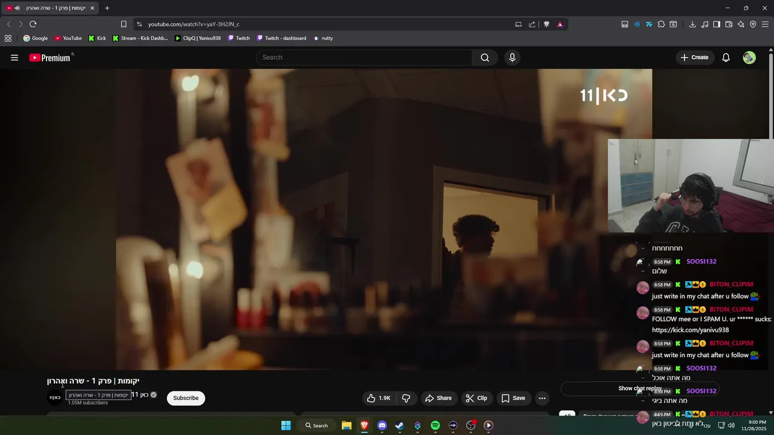Viewport: 774px width, 435px height.
Task: Open Spotify from taskbar
Action: [435, 425]
